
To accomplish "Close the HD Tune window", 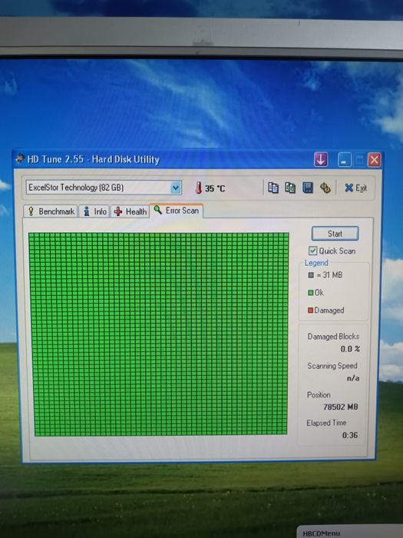I will (x=375, y=160).
